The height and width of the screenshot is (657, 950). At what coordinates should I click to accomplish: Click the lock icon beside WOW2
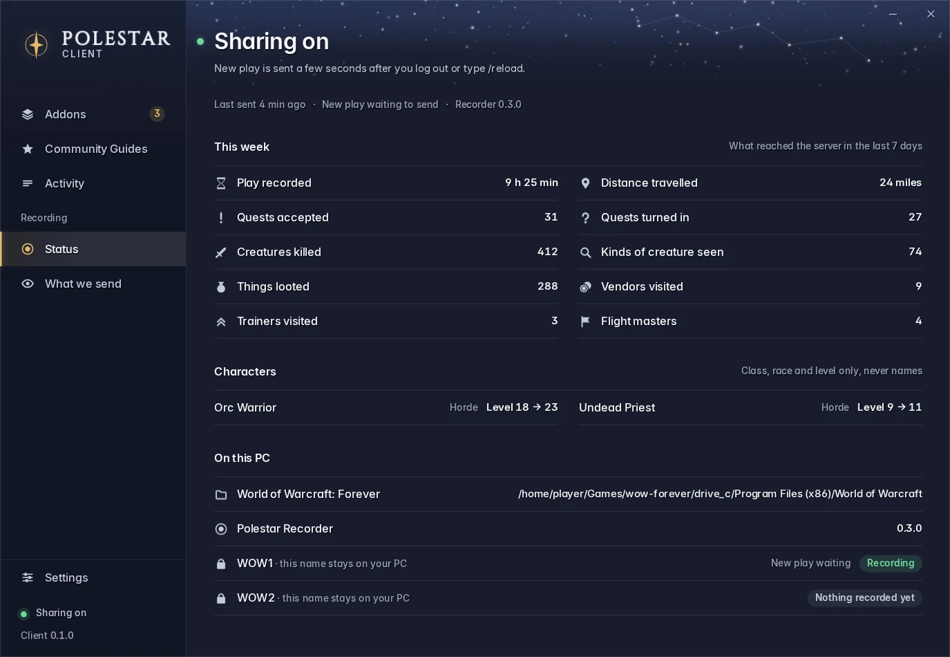221,598
